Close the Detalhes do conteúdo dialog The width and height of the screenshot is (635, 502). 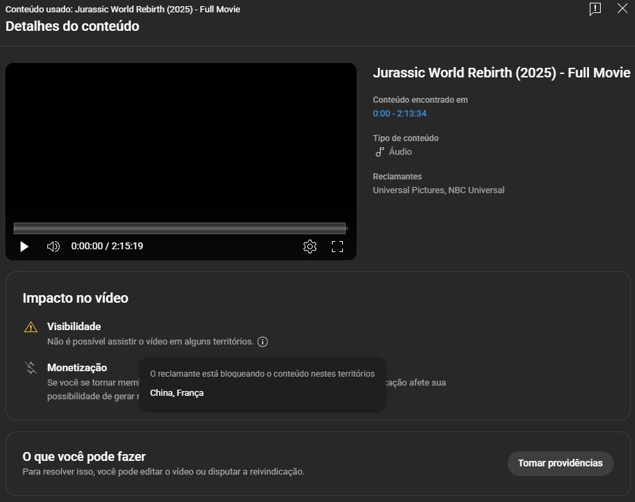click(623, 8)
